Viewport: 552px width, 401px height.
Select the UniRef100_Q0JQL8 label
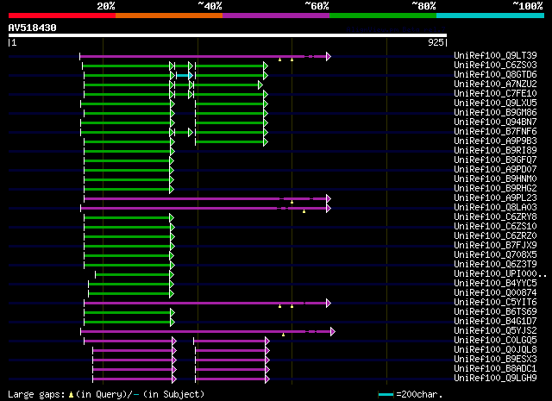495,350
